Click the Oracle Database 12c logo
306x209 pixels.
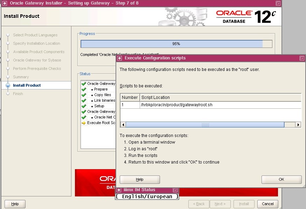tap(245, 16)
